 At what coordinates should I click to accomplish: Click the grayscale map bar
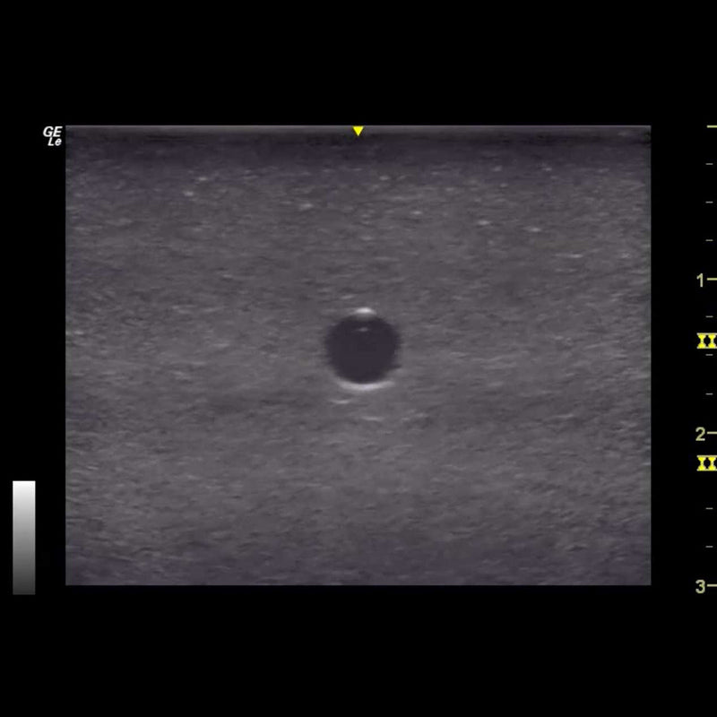[x=24, y=538]
